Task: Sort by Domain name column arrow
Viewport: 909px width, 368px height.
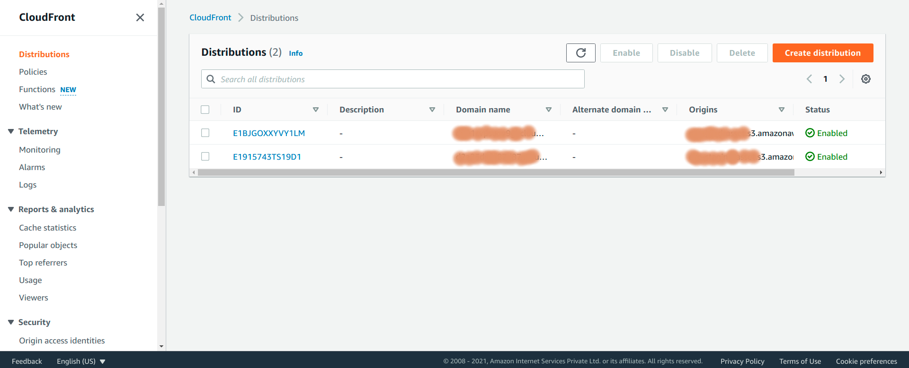Action: (x=549, y=110)
